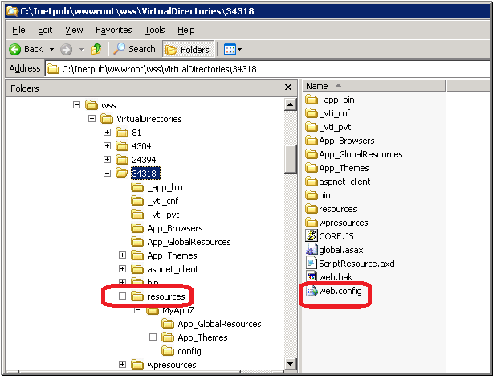
Task: Expand the 81 folder node
Action: (107, 132)
